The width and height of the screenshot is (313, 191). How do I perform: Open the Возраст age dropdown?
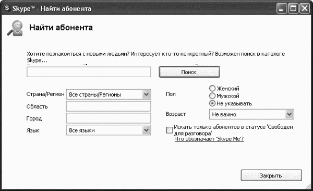251,114
